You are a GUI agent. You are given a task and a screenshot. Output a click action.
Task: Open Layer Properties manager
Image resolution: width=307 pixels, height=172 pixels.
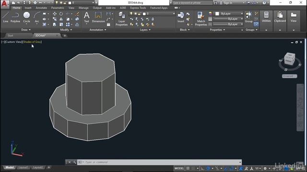pyautogui.click(x=121, y=19)
